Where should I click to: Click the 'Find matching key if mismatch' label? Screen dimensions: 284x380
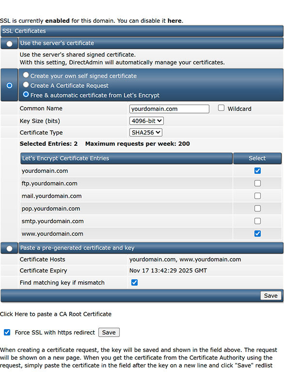pos(62,283)
